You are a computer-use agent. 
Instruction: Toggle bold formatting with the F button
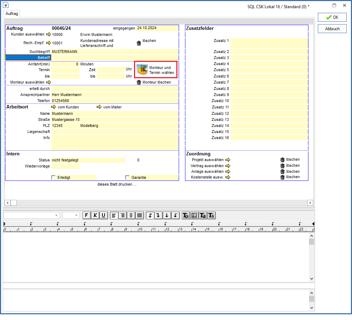point(86,215)
